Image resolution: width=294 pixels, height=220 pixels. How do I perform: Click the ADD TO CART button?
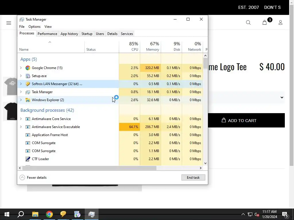(x=246, y=120)
